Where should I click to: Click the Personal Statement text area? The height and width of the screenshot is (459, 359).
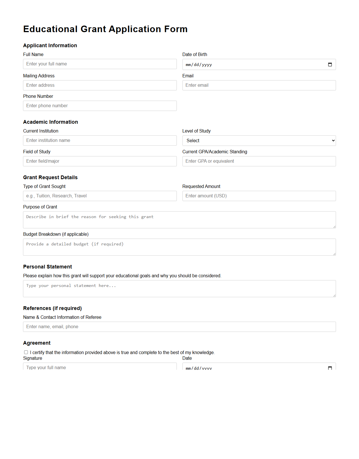pos(179,289)
